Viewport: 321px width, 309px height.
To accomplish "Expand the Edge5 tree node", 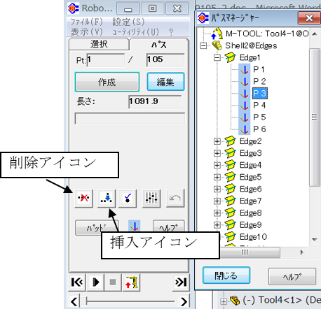I will 217,177.
